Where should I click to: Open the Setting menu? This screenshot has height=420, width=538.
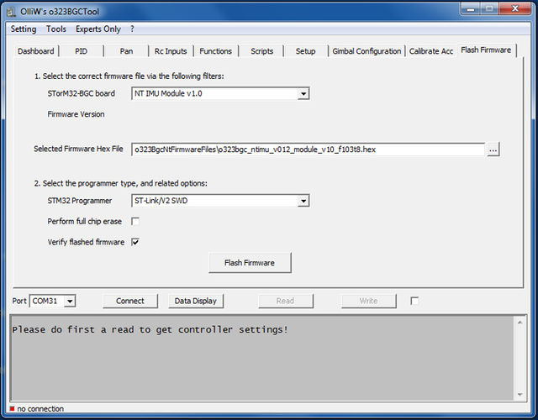click(x=23, y=29)
